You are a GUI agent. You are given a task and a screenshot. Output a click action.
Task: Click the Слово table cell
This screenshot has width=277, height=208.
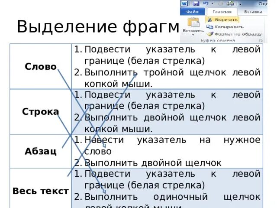(41, 66)
